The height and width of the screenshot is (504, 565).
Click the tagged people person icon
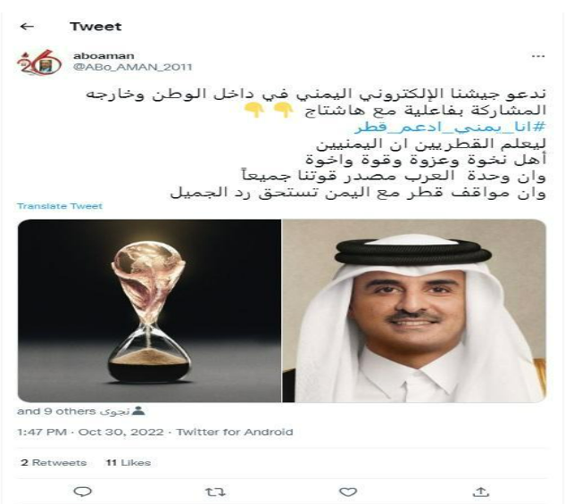(138, 410)
